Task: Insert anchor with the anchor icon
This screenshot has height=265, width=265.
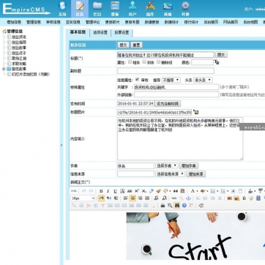Action: (x=188, y=198)
